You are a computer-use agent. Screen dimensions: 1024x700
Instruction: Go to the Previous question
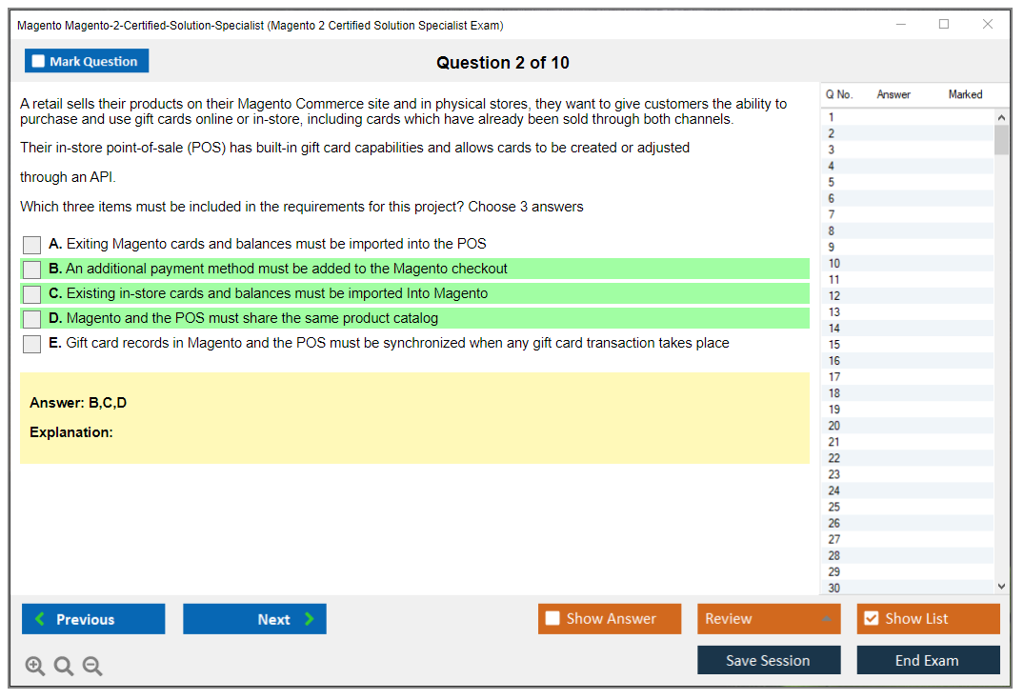pyautogui.click(x=93, y=619)
